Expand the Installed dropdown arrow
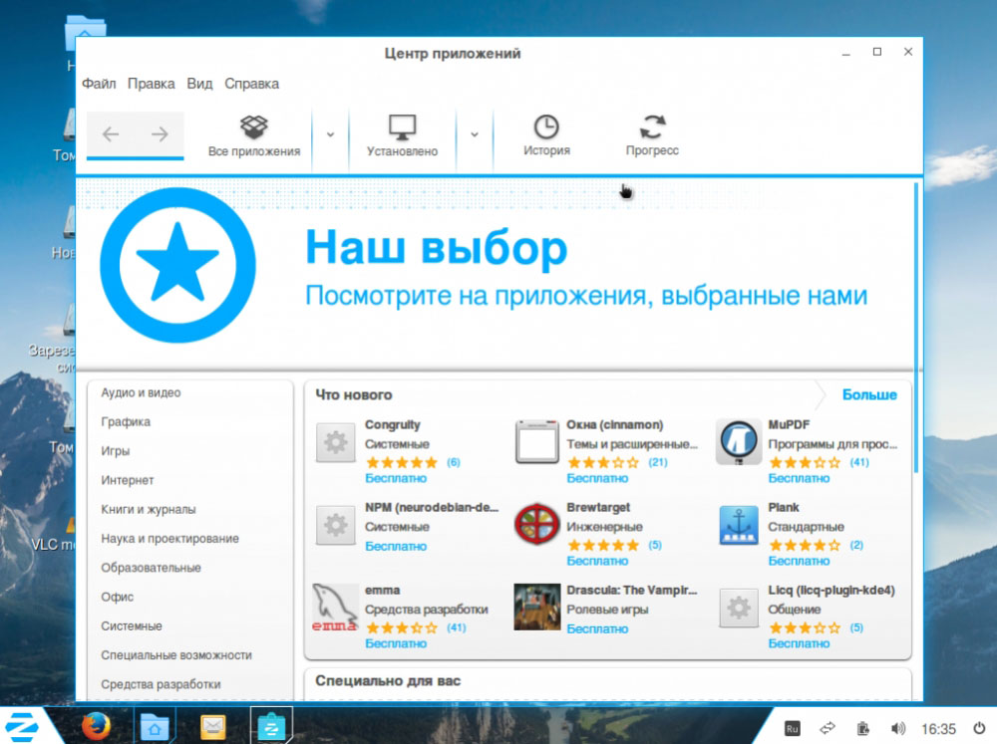The image size is (997, 744). coord(475,134)
